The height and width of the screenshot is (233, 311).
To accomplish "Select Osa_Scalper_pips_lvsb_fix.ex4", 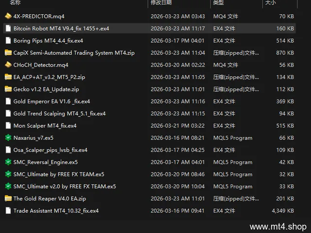I will click(x=51, y=150).
